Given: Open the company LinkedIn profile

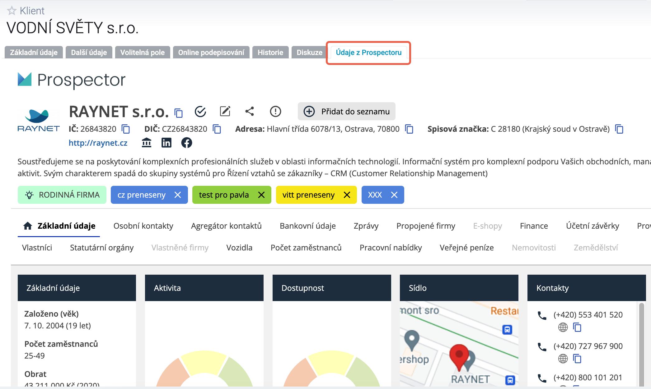Looking at the screenshot, I should pyautogui.click(x=166, y=143).
